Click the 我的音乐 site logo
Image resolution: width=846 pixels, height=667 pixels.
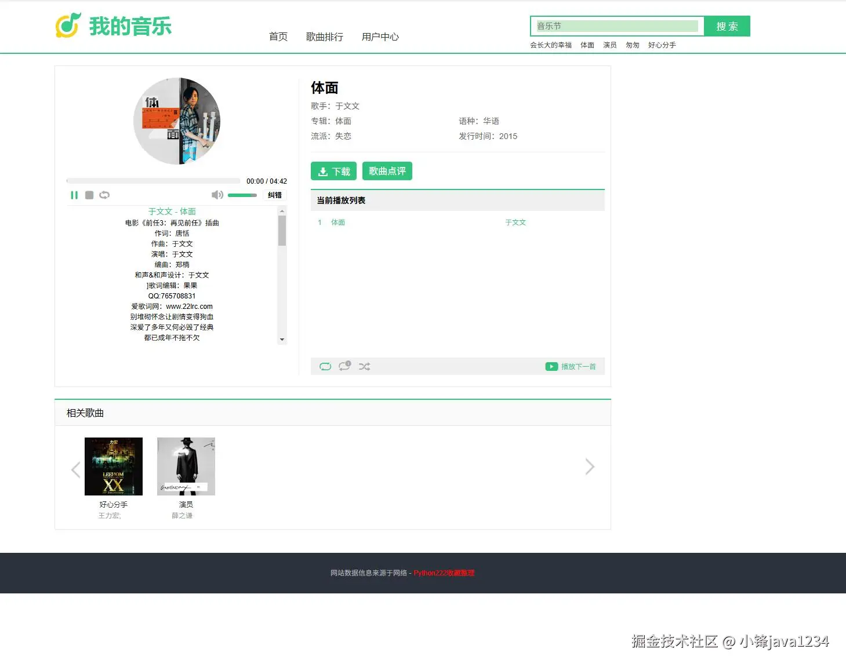tap(114, 25)
